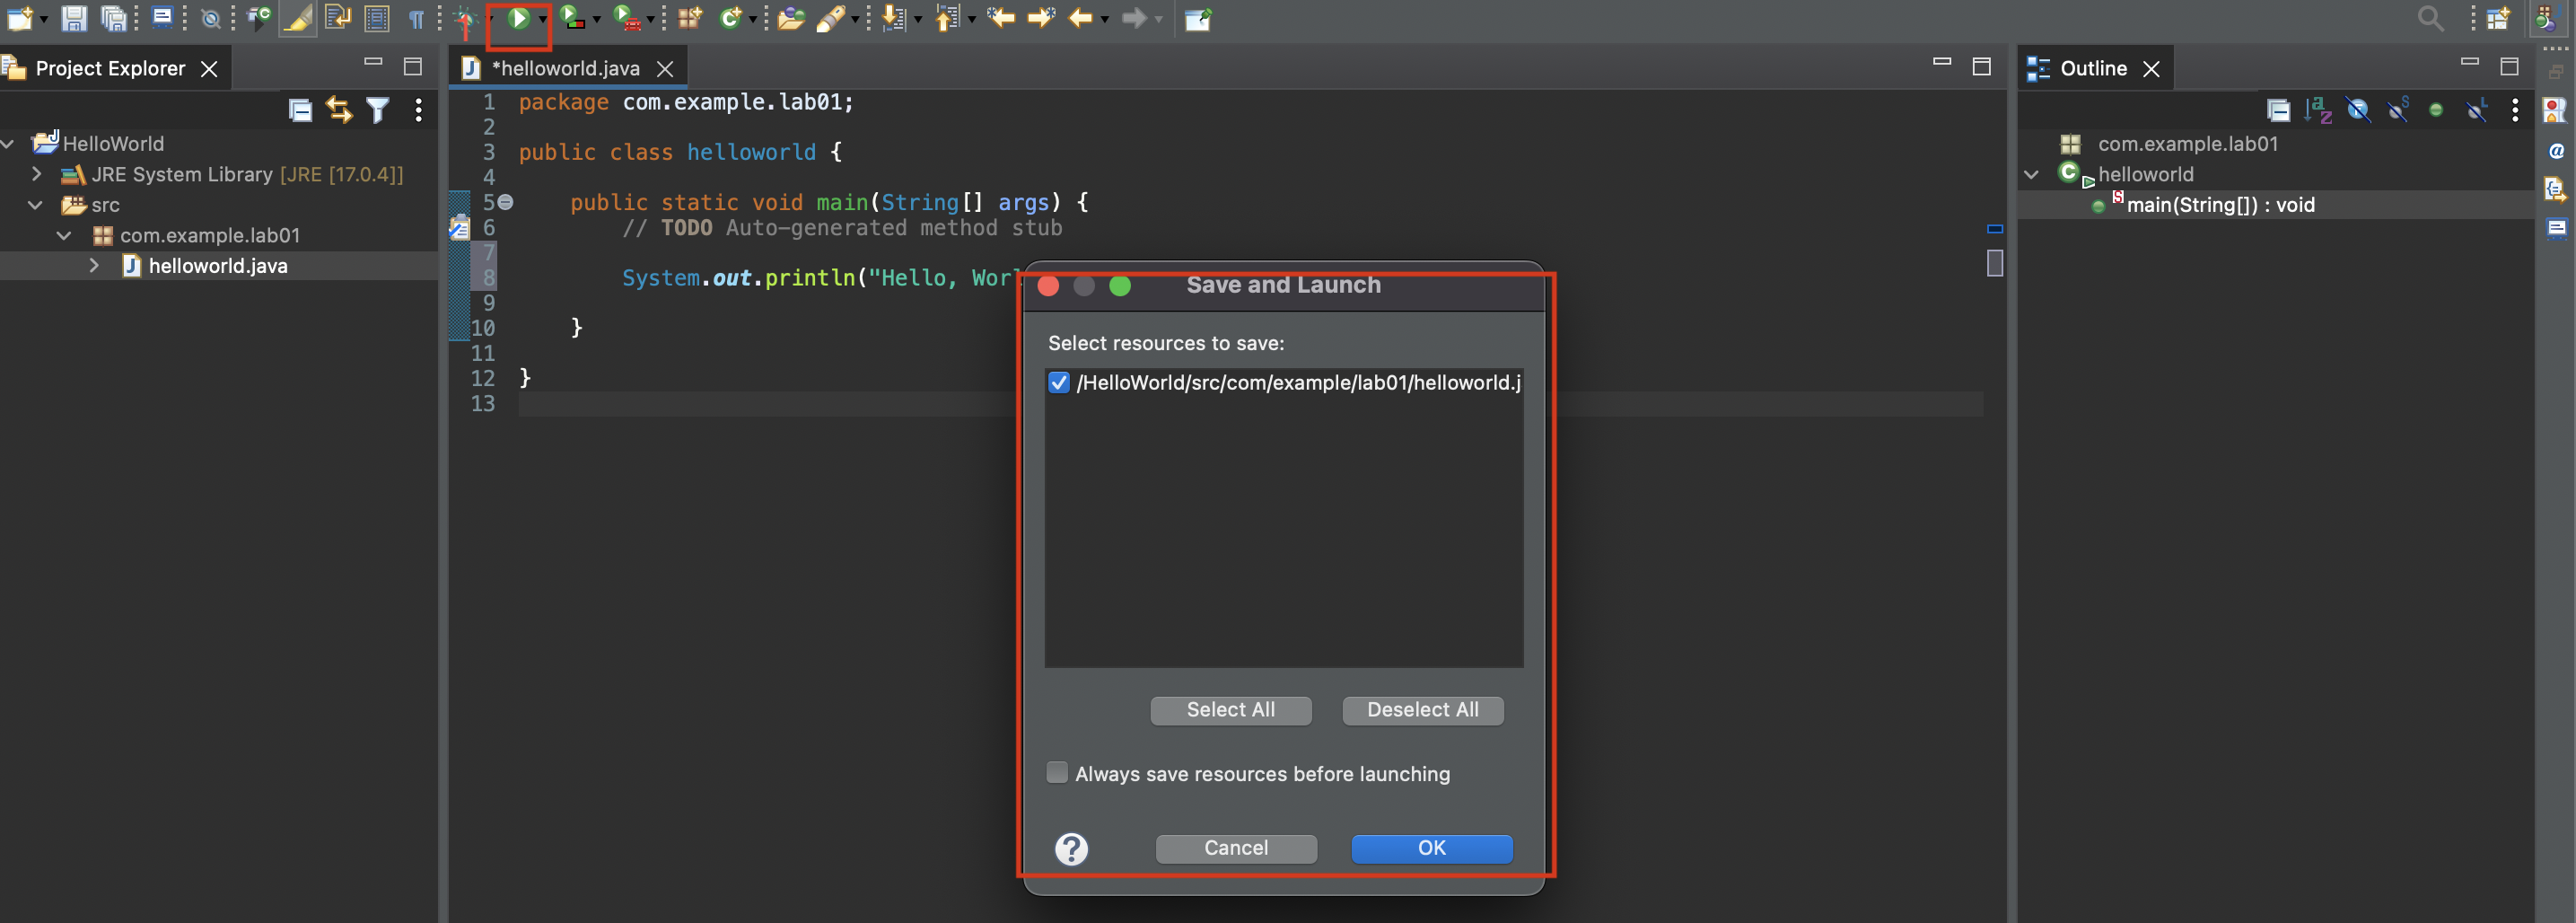Viewport: 2576px width, 923px height.
Task: Click the Search flashlight toolbar icon
Action: click(x=831, y=18)
